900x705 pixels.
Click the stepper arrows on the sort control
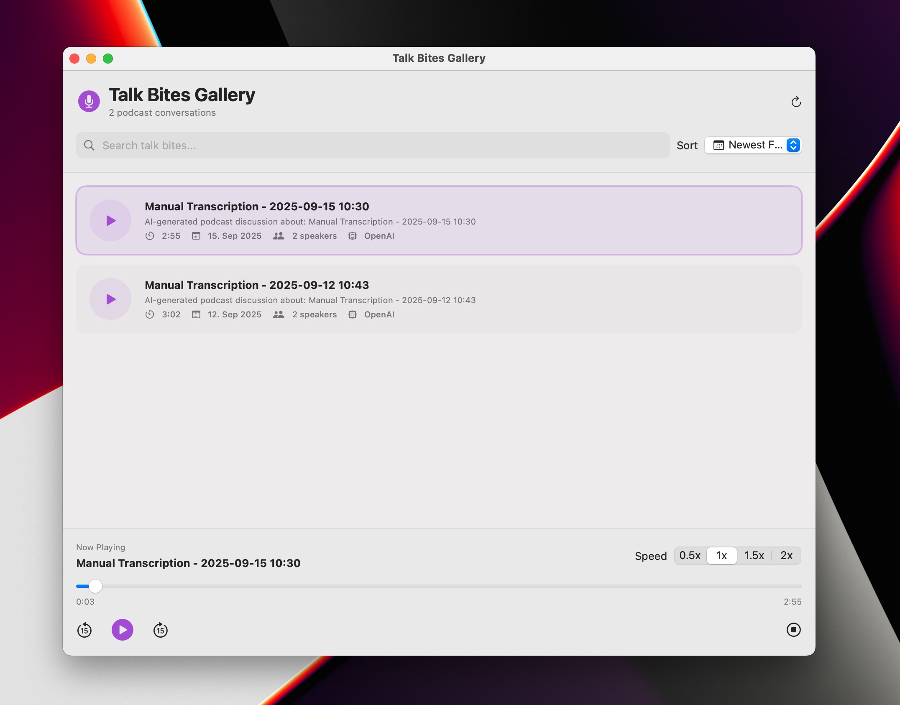[793, 145]
